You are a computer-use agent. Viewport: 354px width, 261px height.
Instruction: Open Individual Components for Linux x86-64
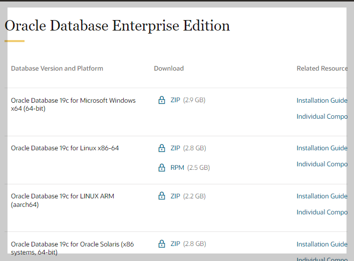pyautogui.click(x=321, y=164)
